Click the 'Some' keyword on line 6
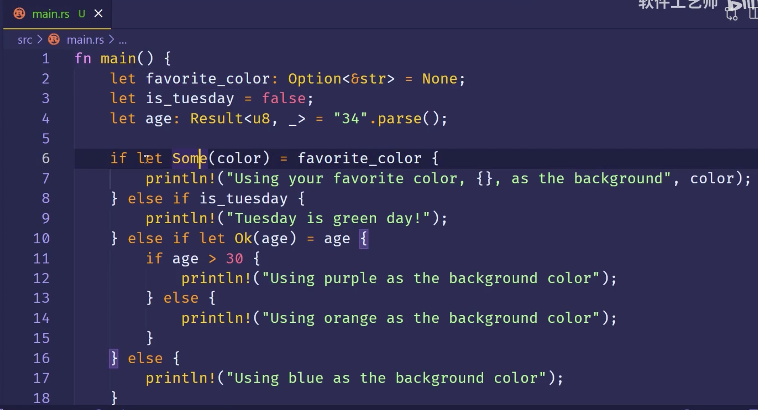Image resolution: width=758 pixels, height=410 pixels. 189,158
